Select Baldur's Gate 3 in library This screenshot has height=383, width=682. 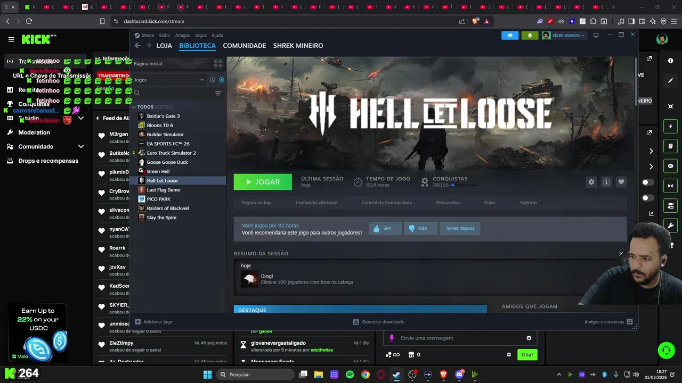pos(163,116)
